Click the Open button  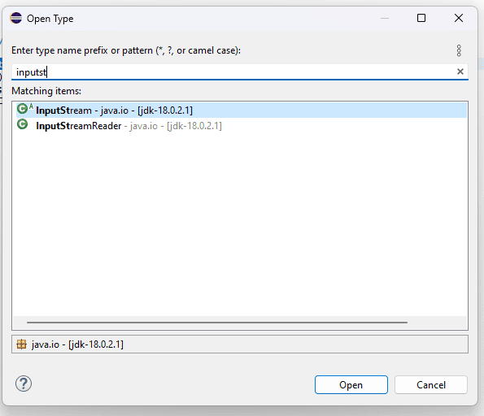click(x=351, y=384)
